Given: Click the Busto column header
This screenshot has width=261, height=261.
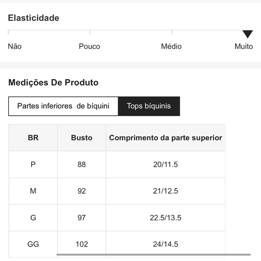Looking at the screenshot, I should [x=82, y=138].
